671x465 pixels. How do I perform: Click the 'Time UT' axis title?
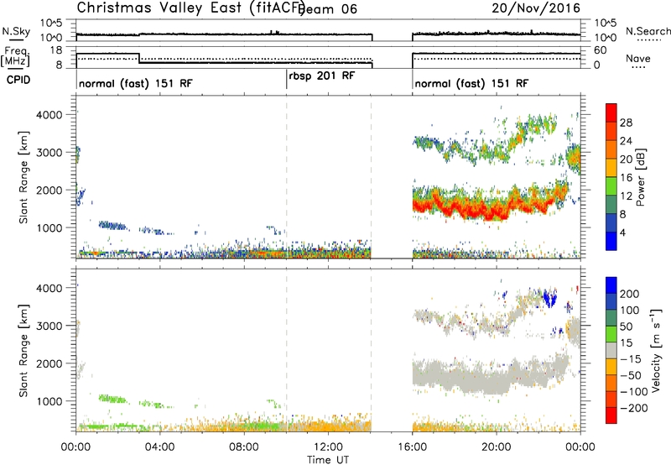pos(328,459)
